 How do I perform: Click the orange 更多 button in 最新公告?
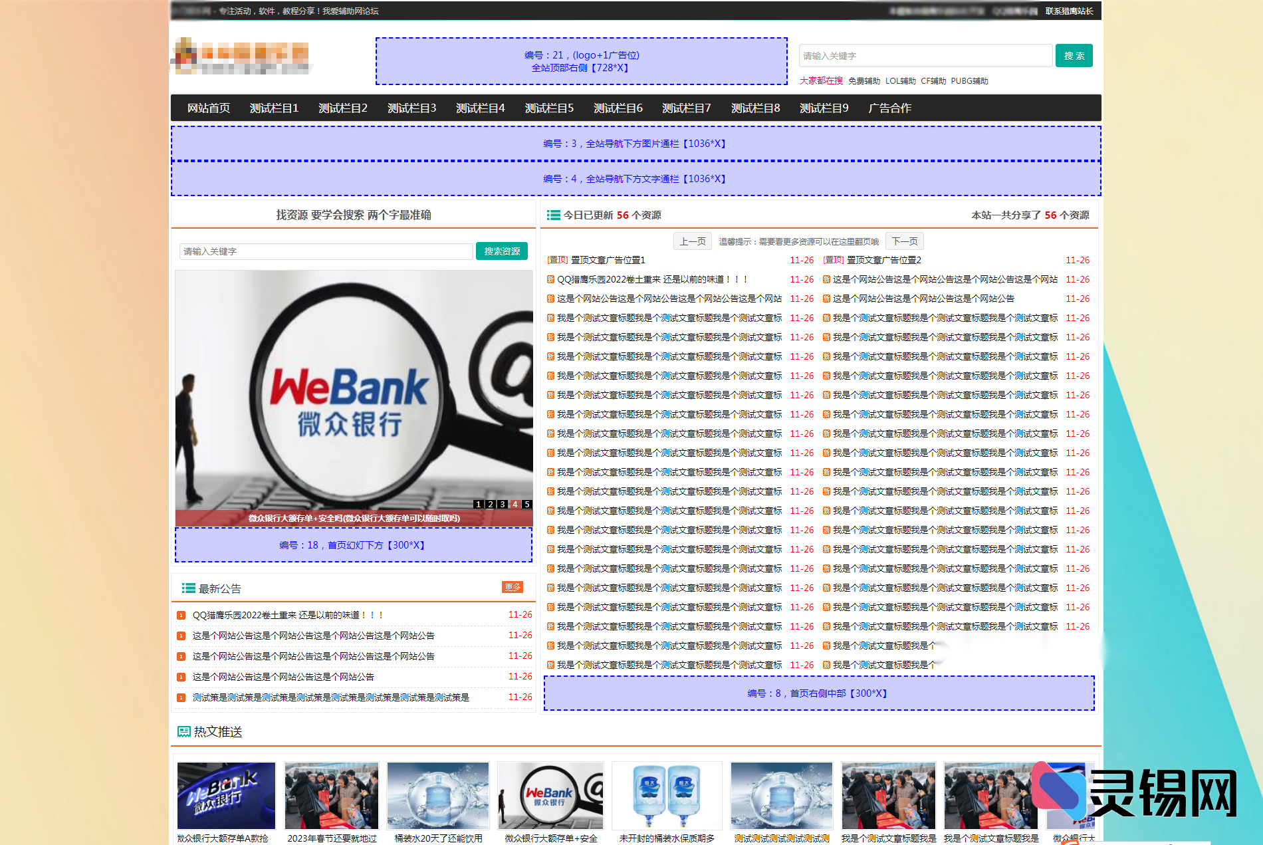[512, 587]
